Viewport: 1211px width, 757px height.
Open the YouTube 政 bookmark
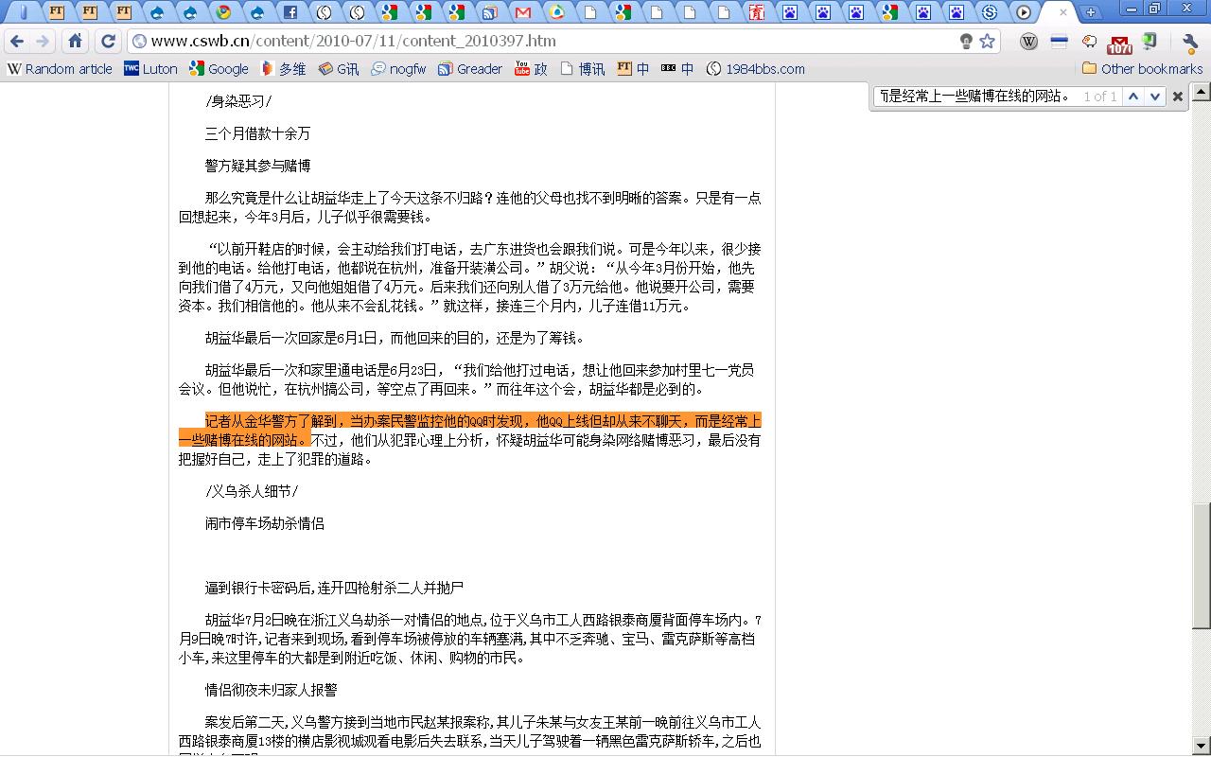(x=531, y=69)
